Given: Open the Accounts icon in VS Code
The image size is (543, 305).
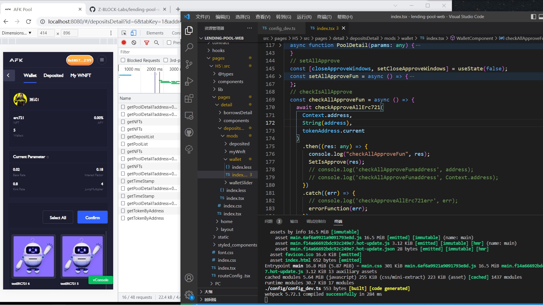Looking at the screenshot, I should tap(189, 278).
